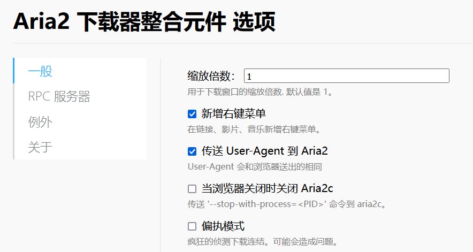Click the 在链接、影片、音乐新增右键菜单 description

254,129
